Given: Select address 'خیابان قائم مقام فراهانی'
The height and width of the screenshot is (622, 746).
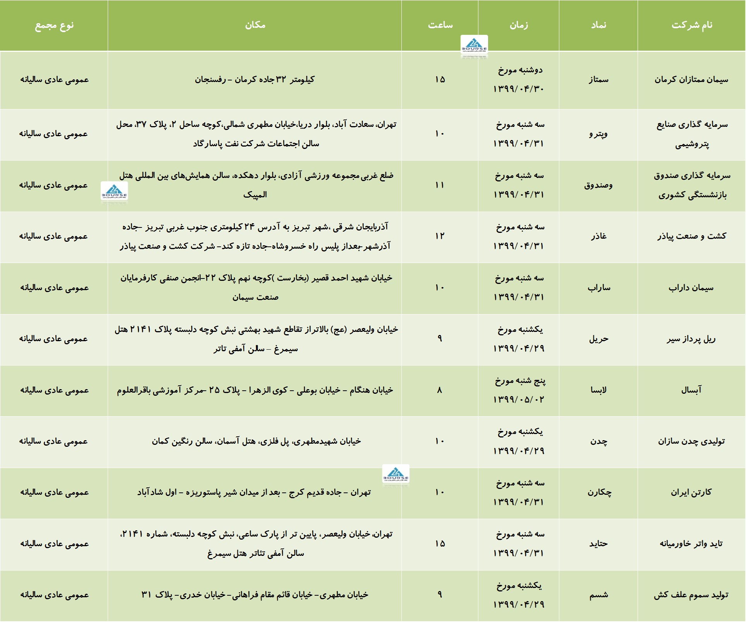Looking at the screenshot, I should tap(254, 595).
